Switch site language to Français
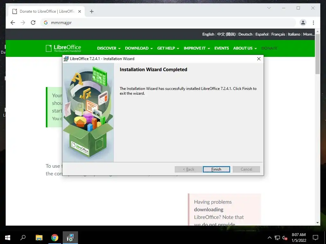The width and height of the screenshot is (326, 244). click(x=278, y=34)
